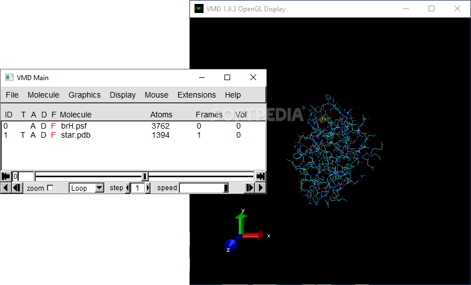The height and width of the screenshot is (285, 471).
Task: Enable the zoom checkbox
Action: [x=50, y=188]
